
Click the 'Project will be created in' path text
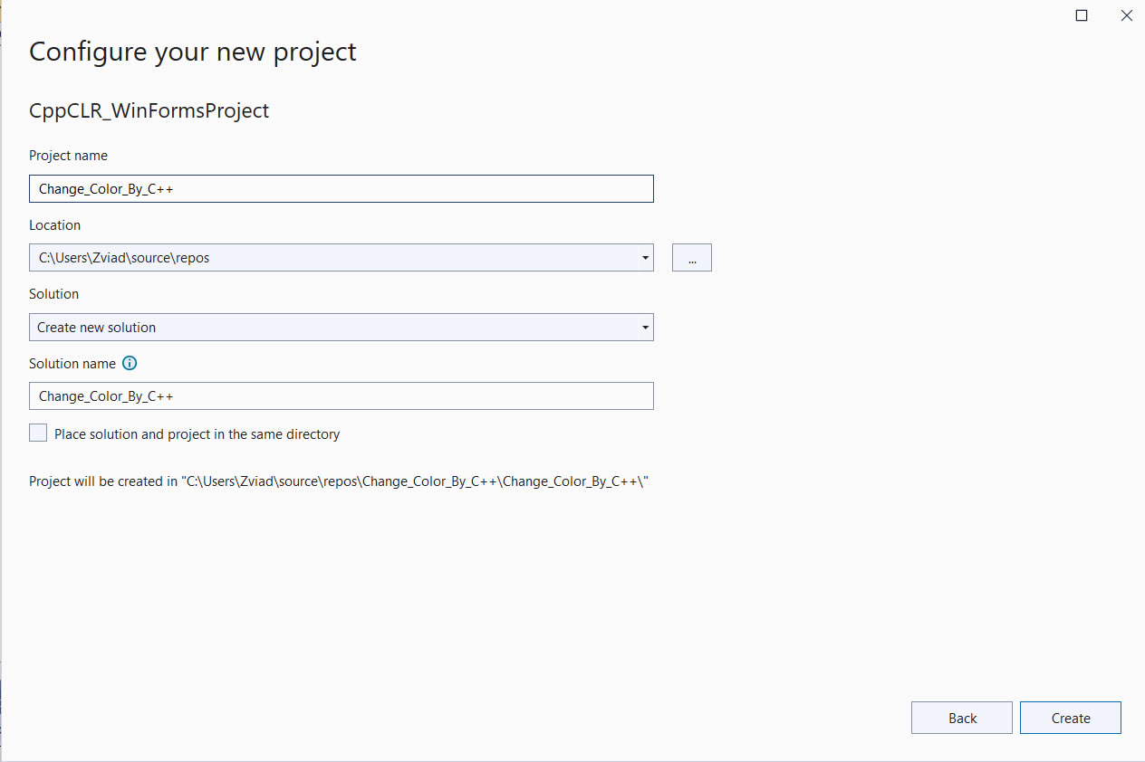click(x=339, y=481)
